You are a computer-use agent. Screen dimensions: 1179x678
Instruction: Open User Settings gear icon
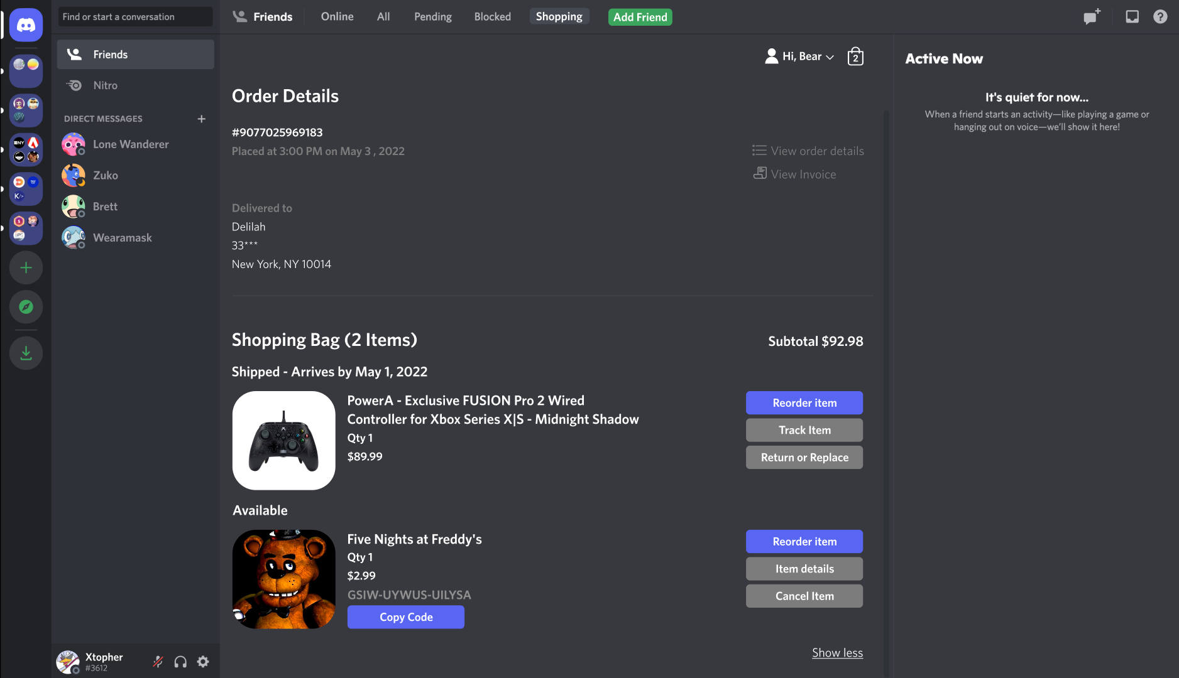coord(203,661)
